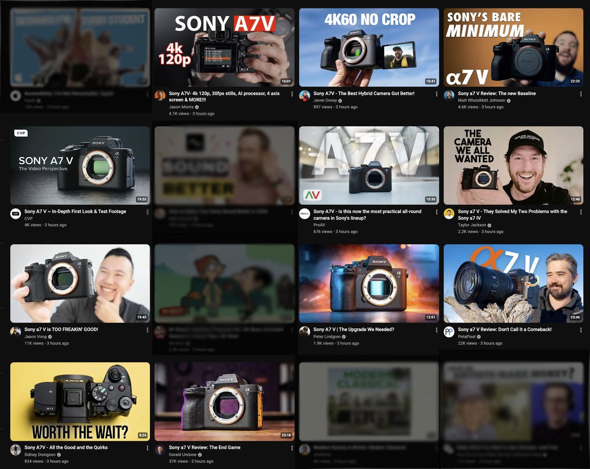The height and width of the screenshot is (469, 590).
Task: Click '22K views • 3 hours ago' text
Action: pyautogui.click(x=480, y=343)
